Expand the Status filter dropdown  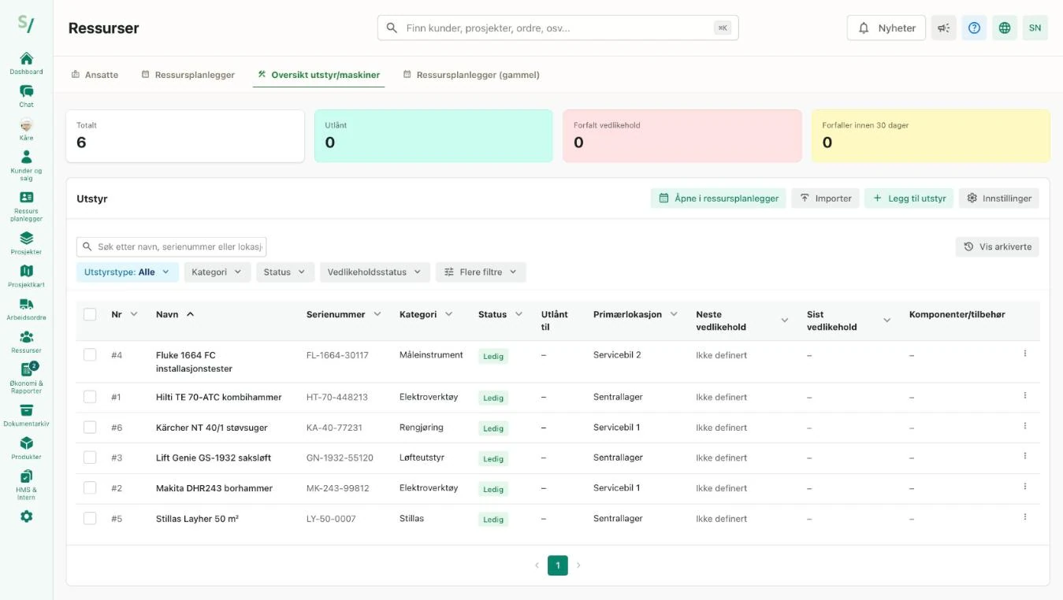(x=285, y=272)
